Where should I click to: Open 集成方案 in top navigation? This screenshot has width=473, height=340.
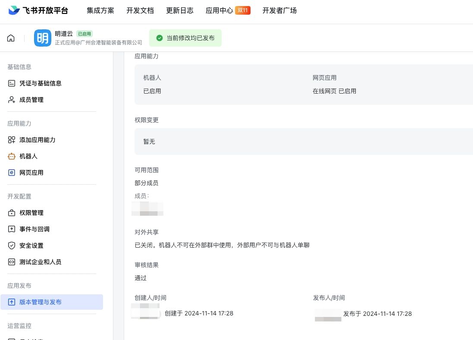pos(100,11)
